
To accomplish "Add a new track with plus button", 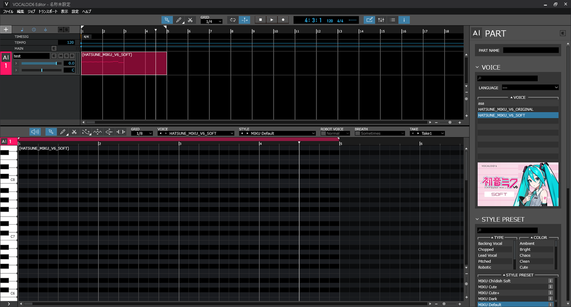I will point(6,30).
